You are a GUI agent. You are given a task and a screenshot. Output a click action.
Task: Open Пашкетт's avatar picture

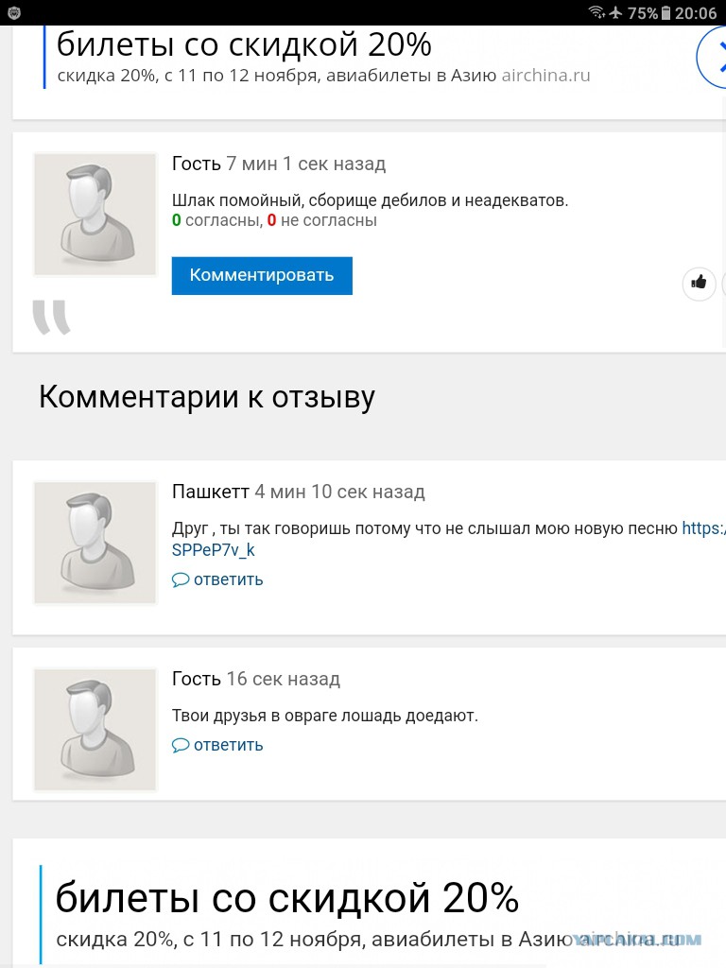pos(95,543)
